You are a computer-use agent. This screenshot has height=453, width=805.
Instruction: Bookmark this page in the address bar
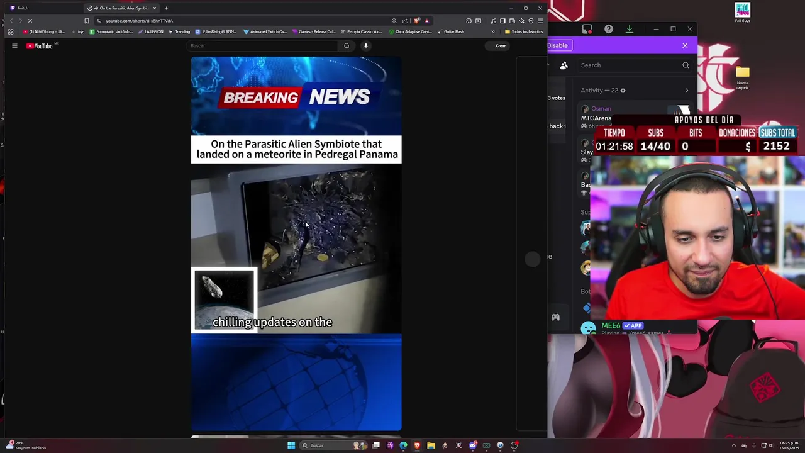pyautogui.click(x=87, y=21)
